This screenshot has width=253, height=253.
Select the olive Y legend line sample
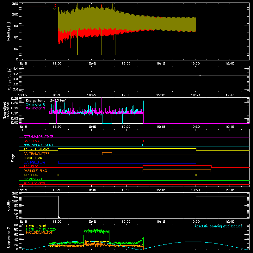point(38,11)
